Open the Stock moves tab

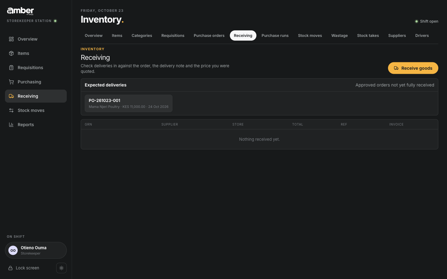point(310,36)
